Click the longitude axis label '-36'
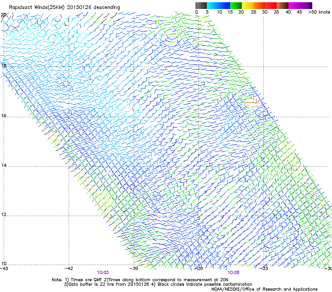Image resolution: width=332 pixels, height=292 pixels. click(199, 269)
